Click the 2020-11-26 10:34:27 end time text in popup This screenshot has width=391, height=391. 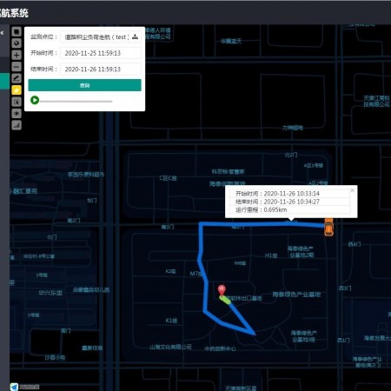pos(291,202)
